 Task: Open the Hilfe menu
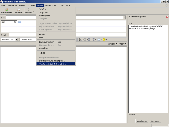pyautogui.click(x=68, y=5)
